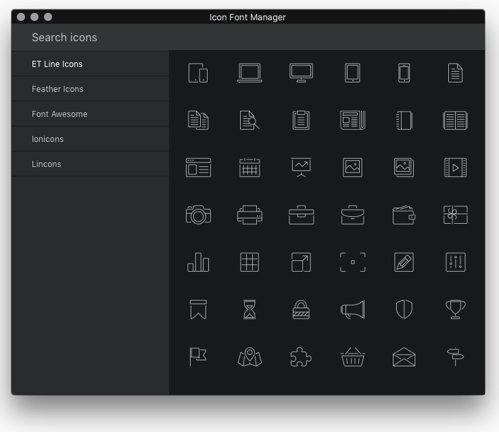Choose Lincons in the font list
499x432 pixels.
pyautogui.click(x=90, y=164)
